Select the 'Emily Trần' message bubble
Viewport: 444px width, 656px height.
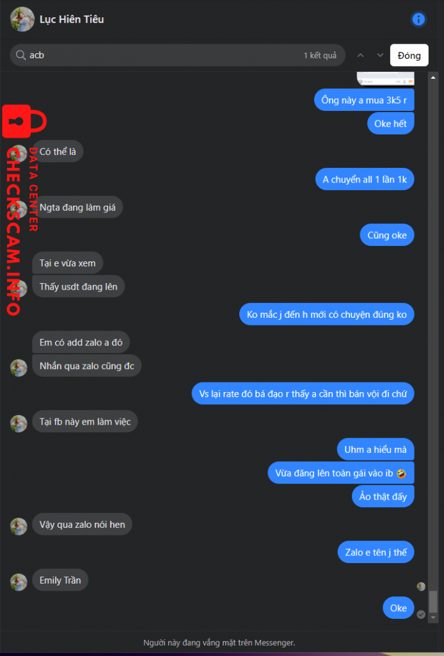pyautogui.click(x=60, y=580)
